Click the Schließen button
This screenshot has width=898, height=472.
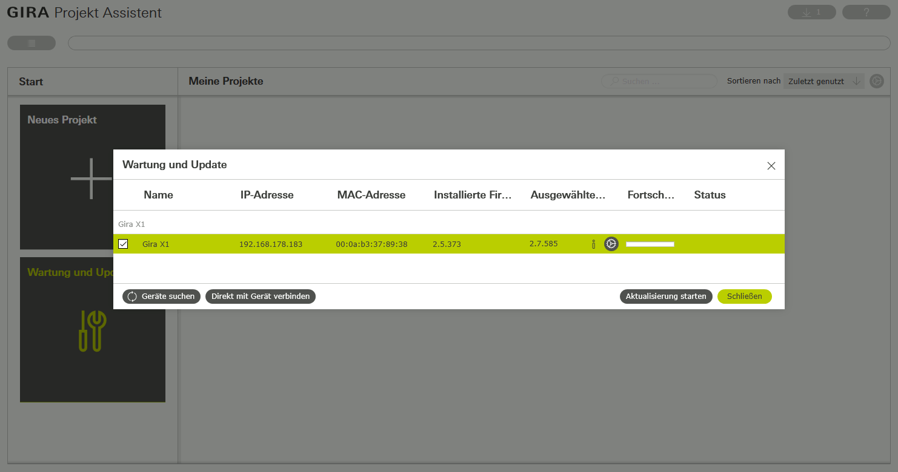(x=745, y=297)
